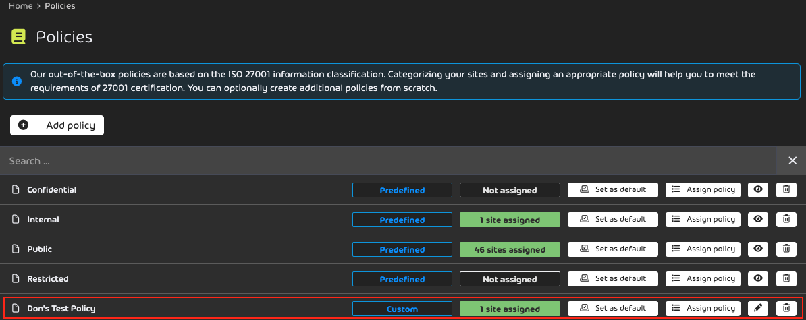Click the document icon beside Internal

[16, 220]
